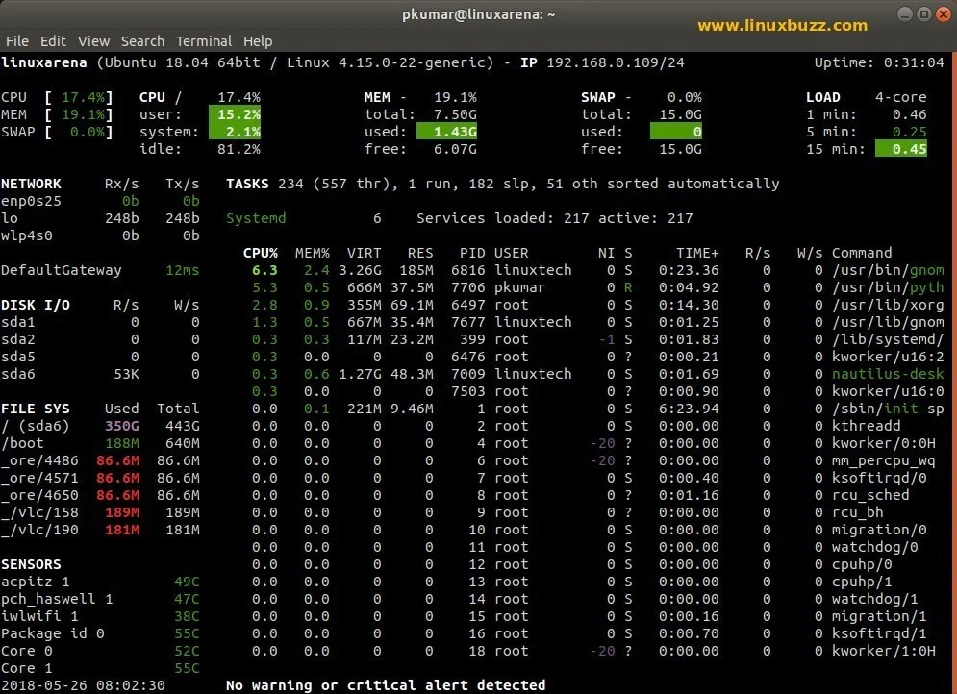Click DefaultGateway 12ms latency value
The image size is (957, 694).
(183, 270)
